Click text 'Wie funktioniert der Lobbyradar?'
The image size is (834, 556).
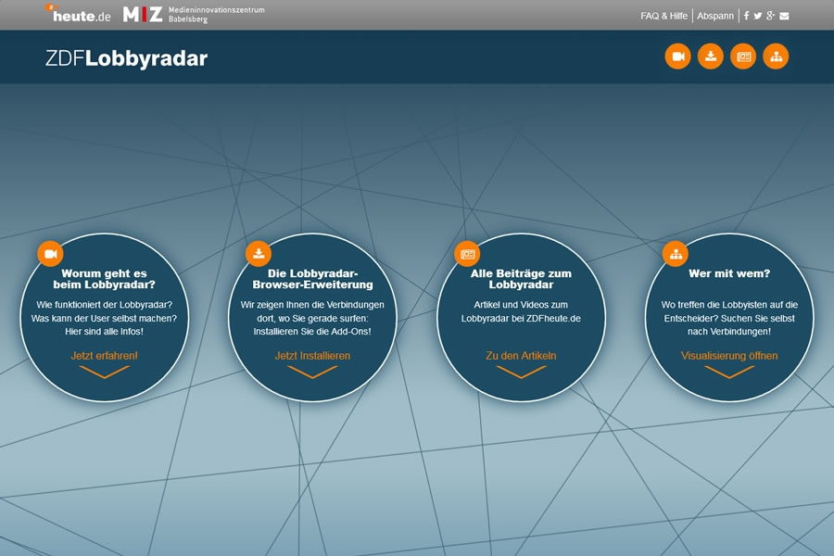click(x=104, y=305)
